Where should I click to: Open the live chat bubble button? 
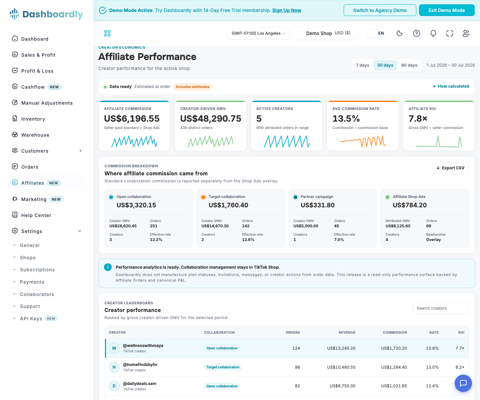(x=463, y=383)
